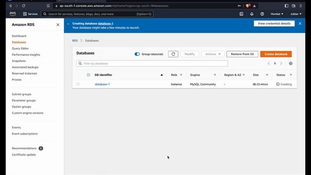Open Performance insights in sidebar

point(26,54)
